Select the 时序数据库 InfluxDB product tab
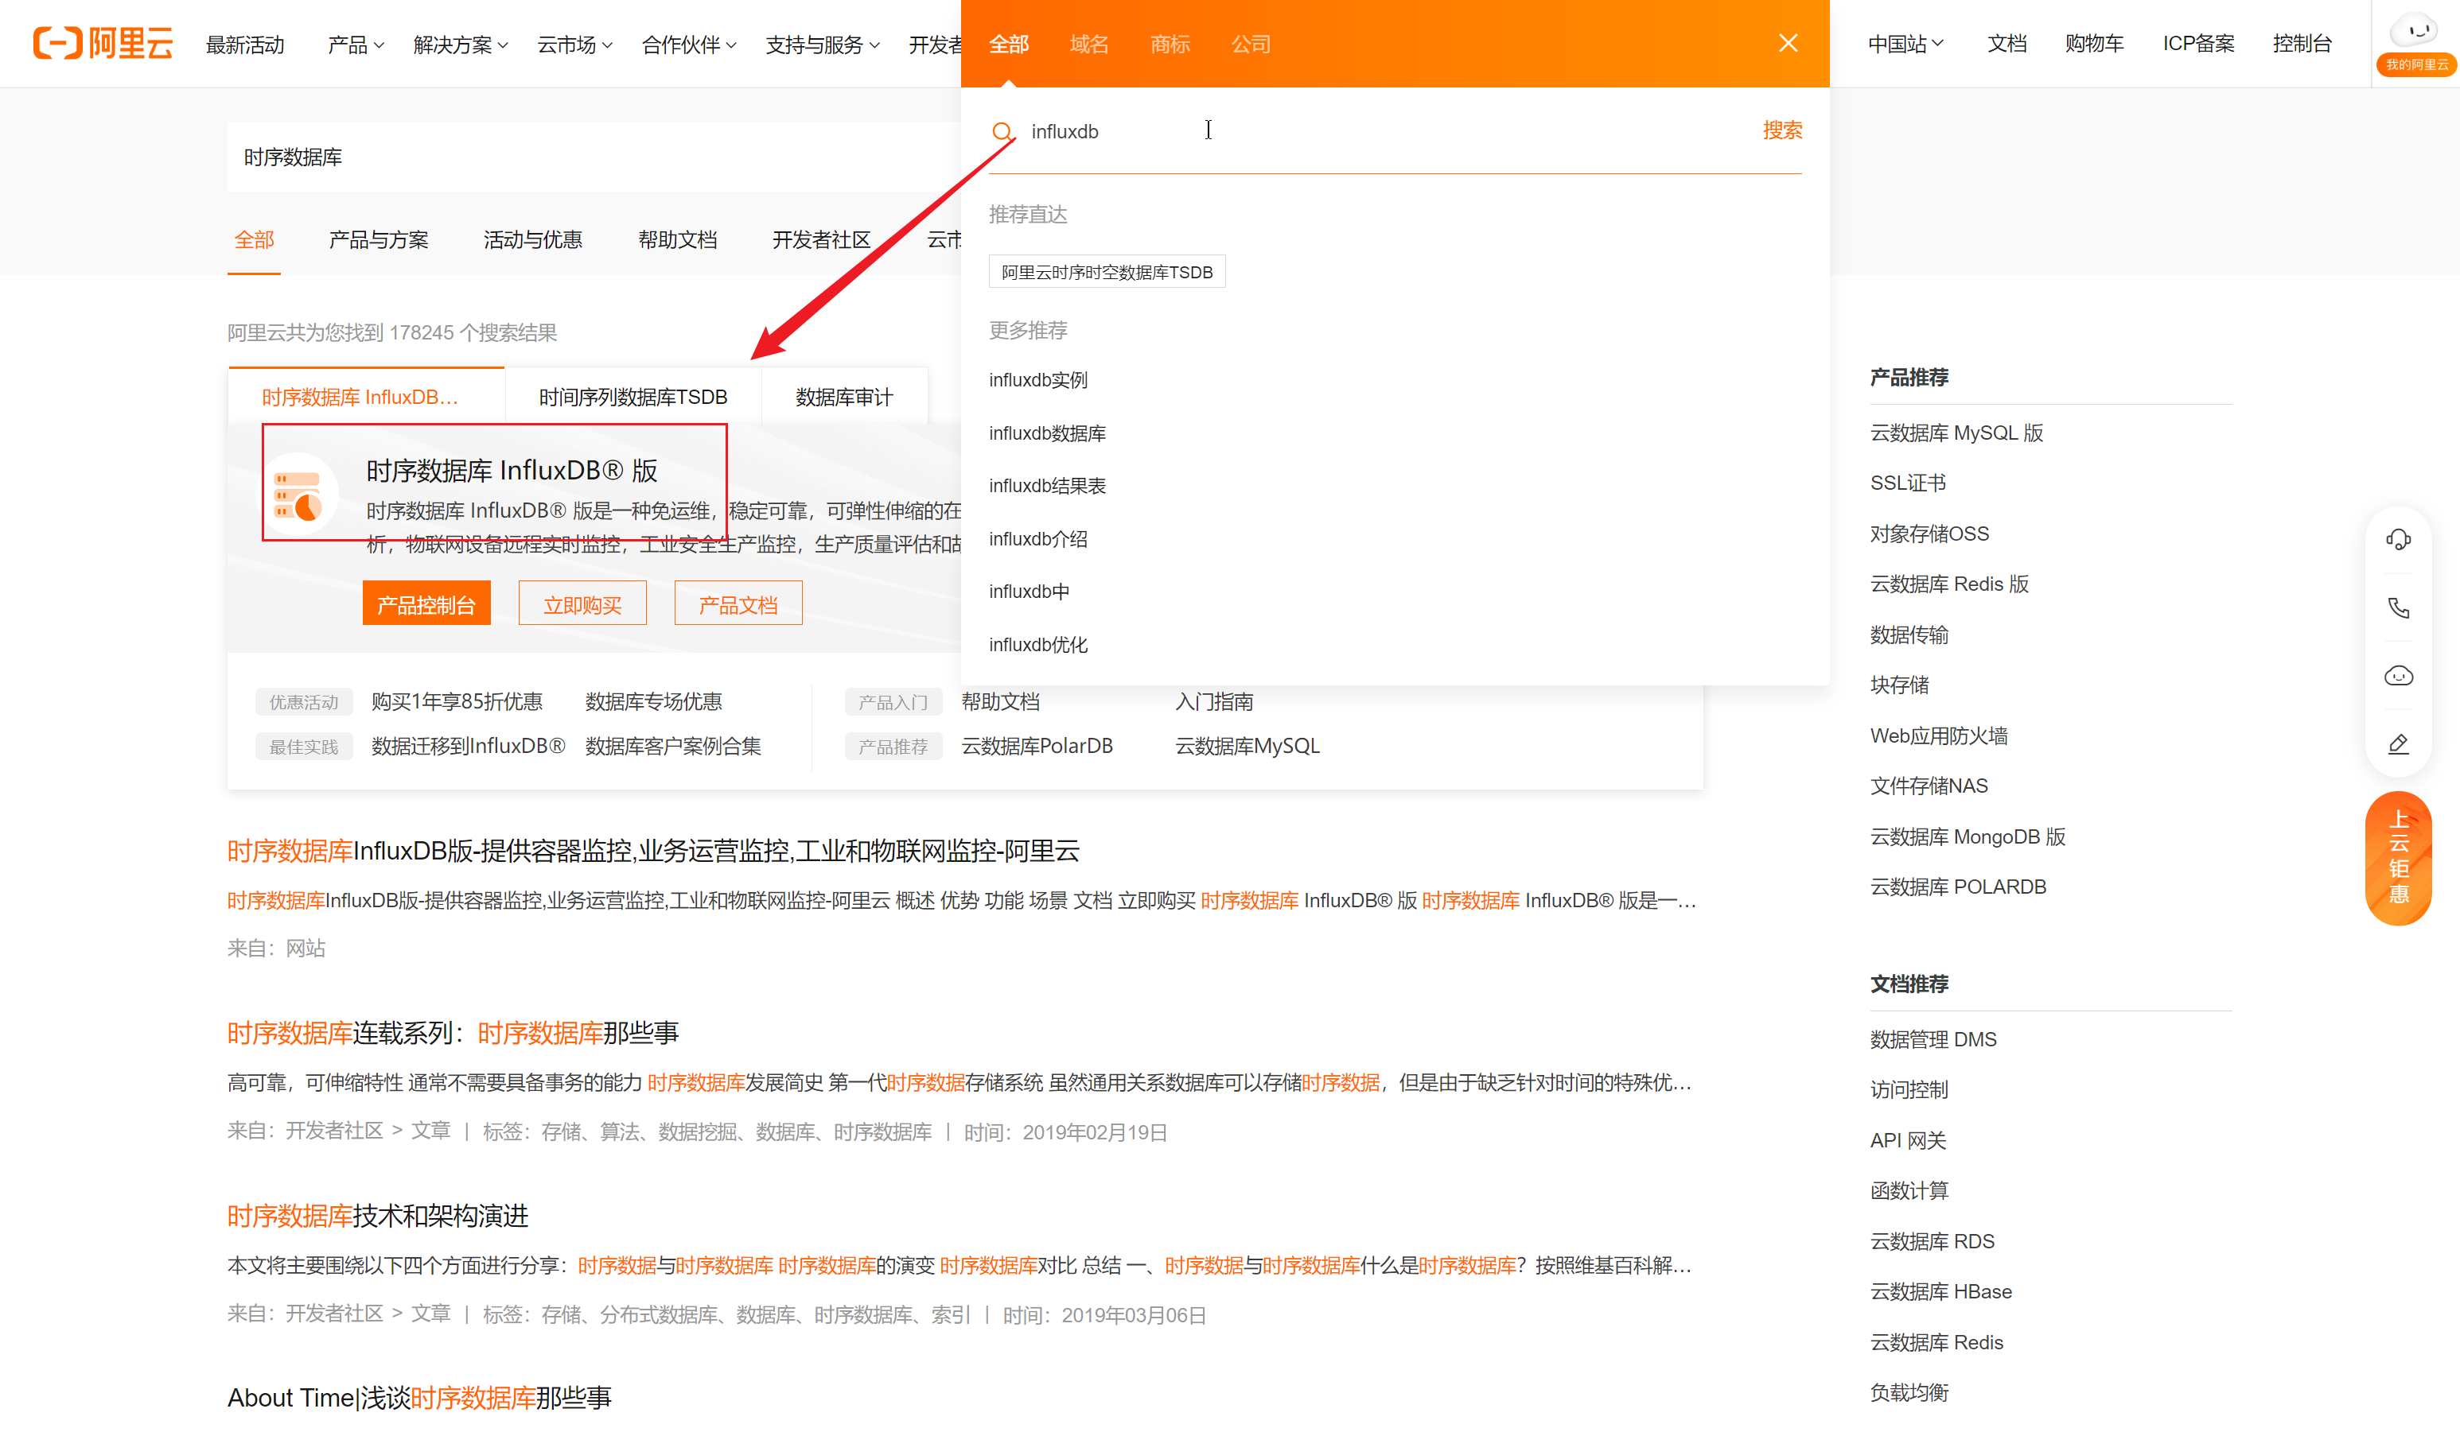 (365, 397)
